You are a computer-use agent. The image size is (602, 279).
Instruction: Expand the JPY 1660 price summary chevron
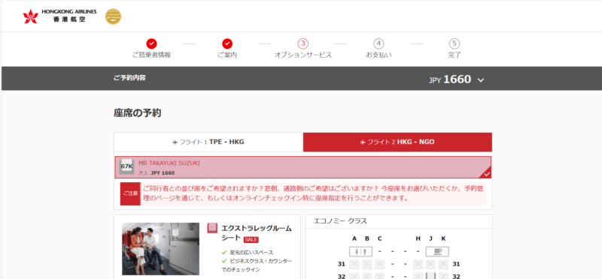[x=481, y=80]
